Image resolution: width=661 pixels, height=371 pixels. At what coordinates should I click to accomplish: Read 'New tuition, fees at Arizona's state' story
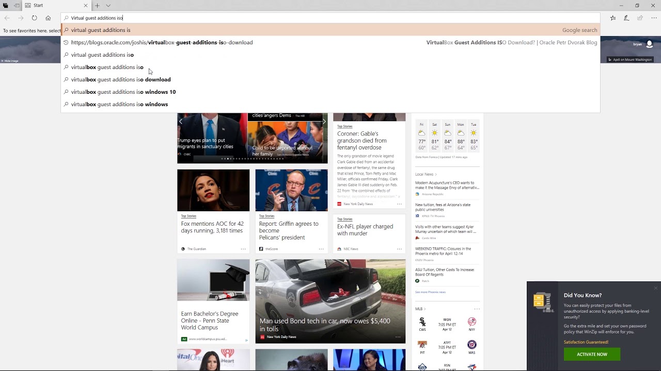click(x=443, y=207)
